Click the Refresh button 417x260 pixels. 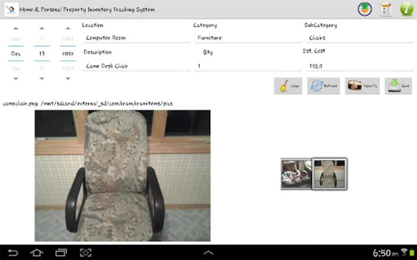pos(323,86)
